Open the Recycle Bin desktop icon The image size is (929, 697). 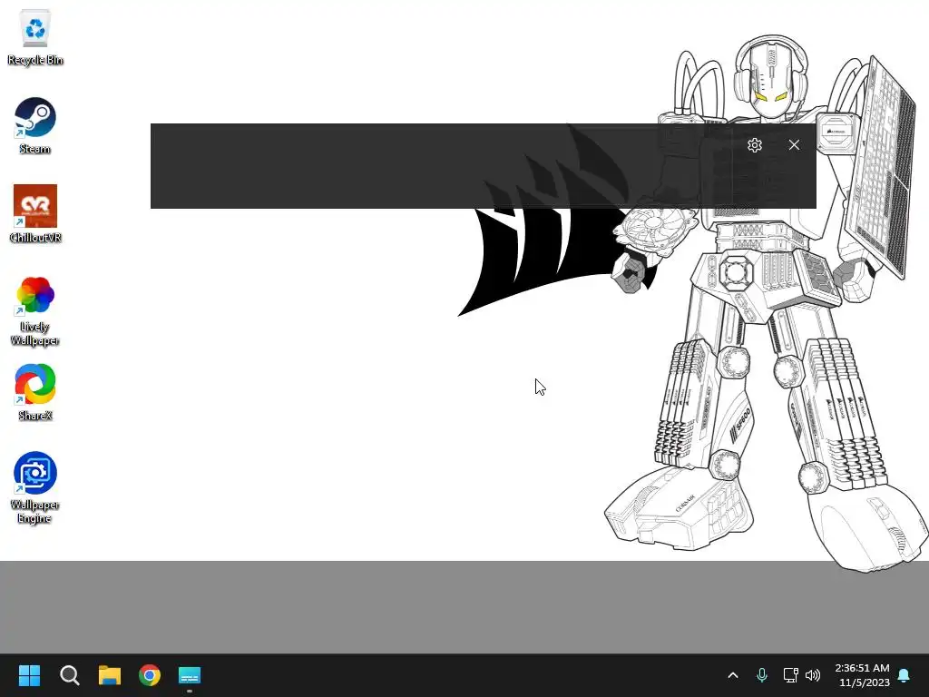coord(35,36)
